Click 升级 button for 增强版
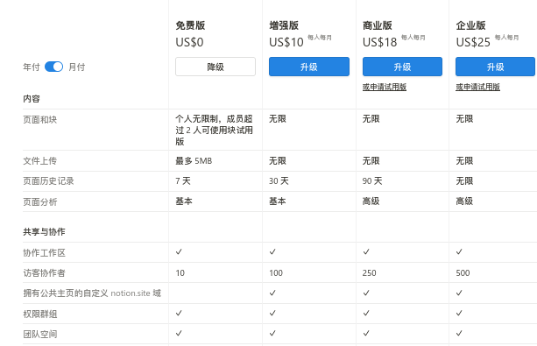This screenshot has width=537, height=346. 309,67
